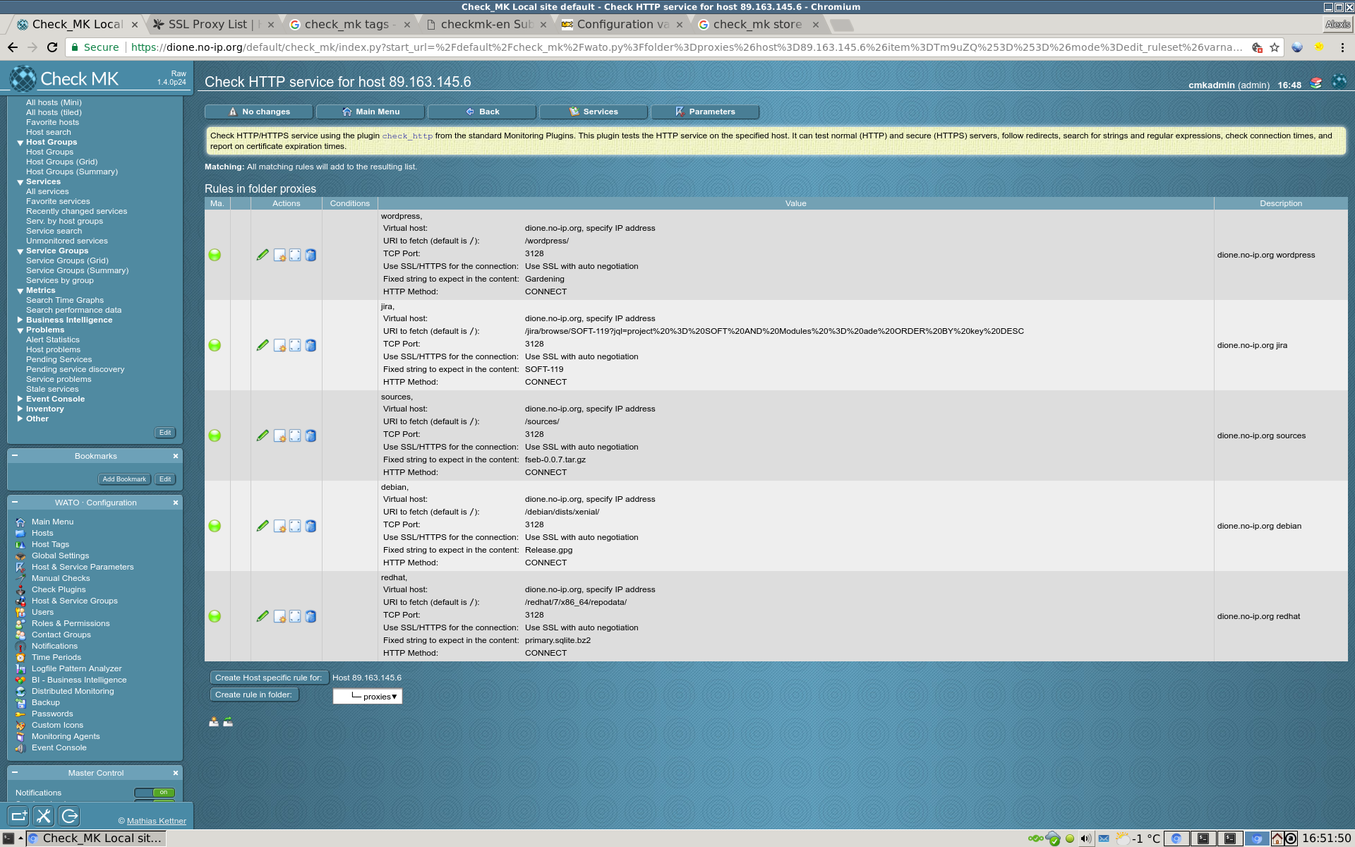Click the second import icon below rule buttons

pos(228,721)
